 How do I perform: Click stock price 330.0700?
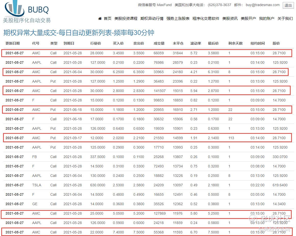point(280,157)
